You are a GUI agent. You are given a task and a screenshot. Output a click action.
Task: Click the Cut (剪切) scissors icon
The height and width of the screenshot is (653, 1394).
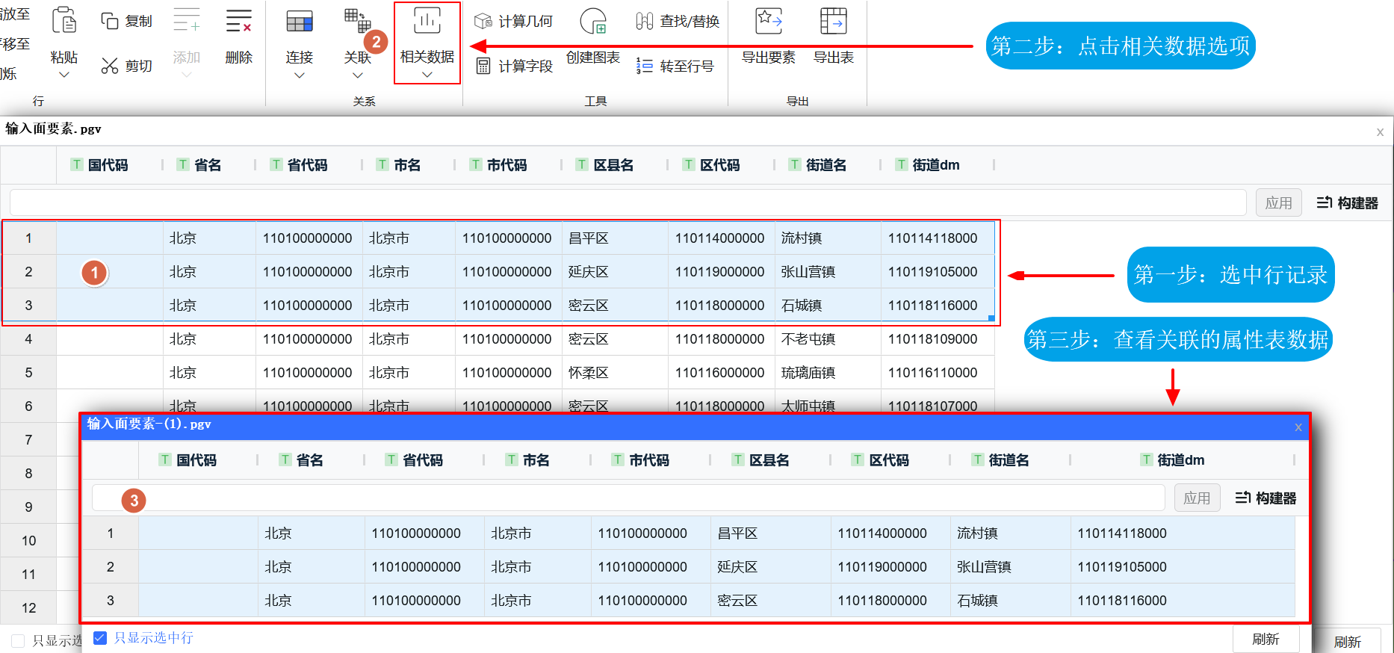pyautogui.click(x=110, y=66)
